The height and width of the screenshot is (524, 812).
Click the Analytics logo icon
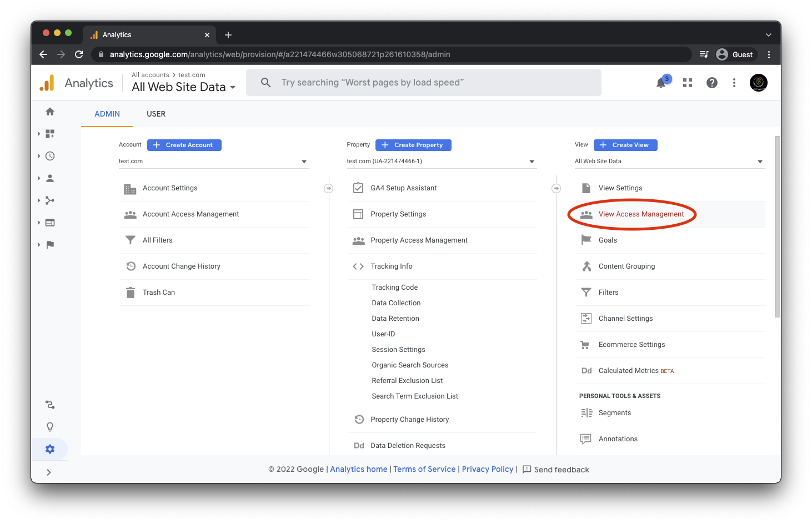pos(47,83)
